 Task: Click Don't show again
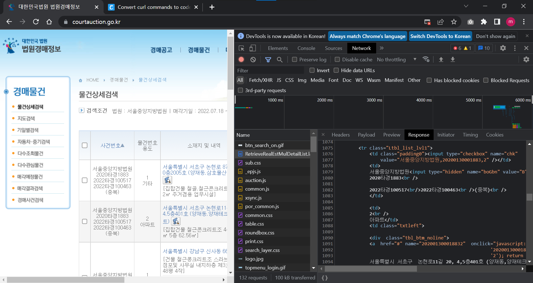[x=496, y=36]
